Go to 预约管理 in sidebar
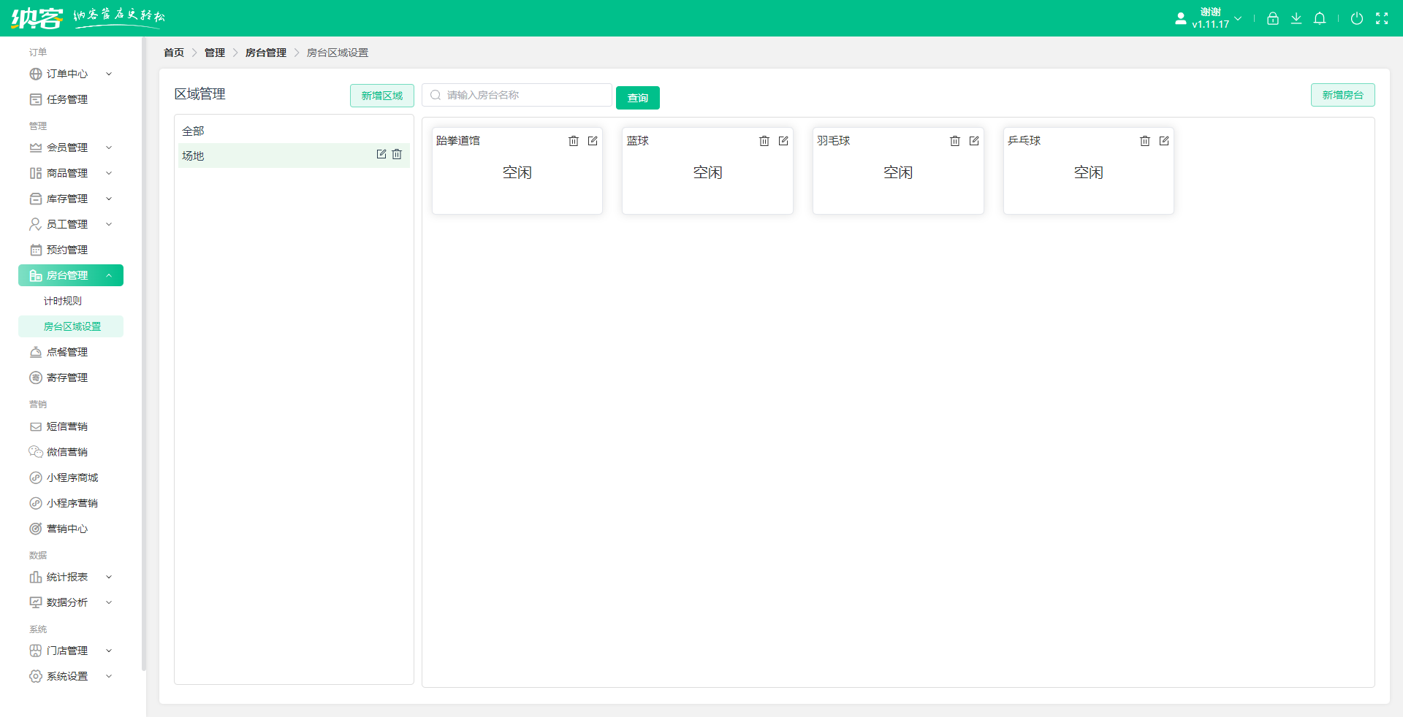 (x=67, y=250)
